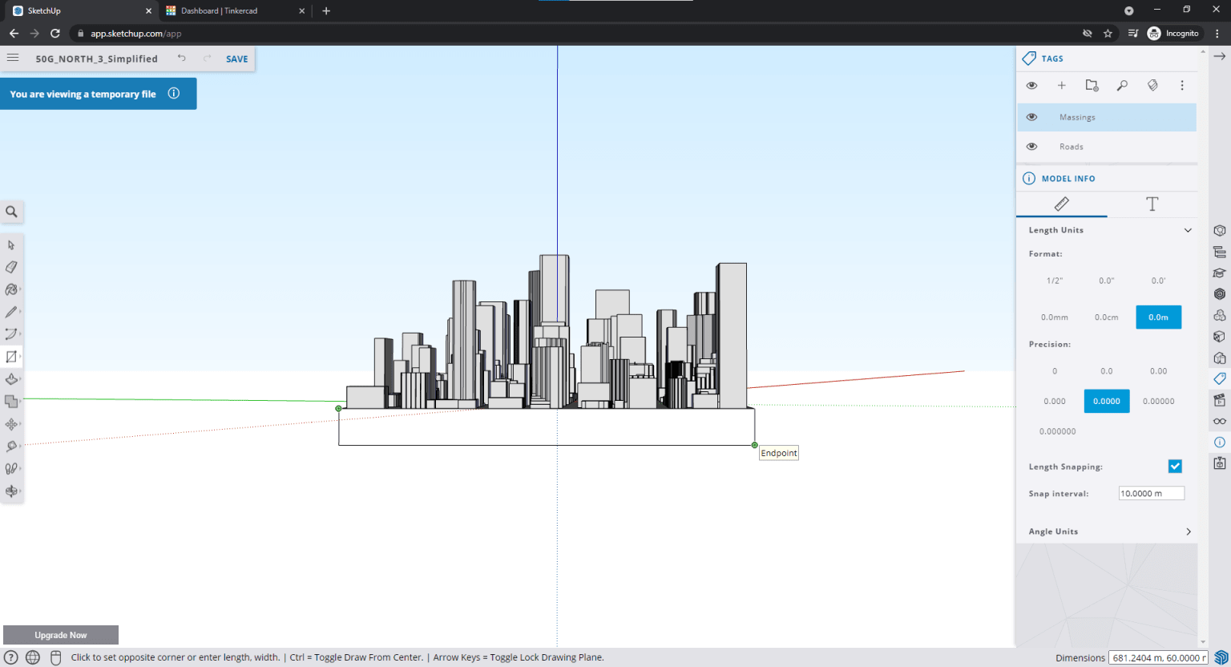Screen dimensions: 1231x667
Task: Open temporary file info icon
Action: [x=174, y=93]
